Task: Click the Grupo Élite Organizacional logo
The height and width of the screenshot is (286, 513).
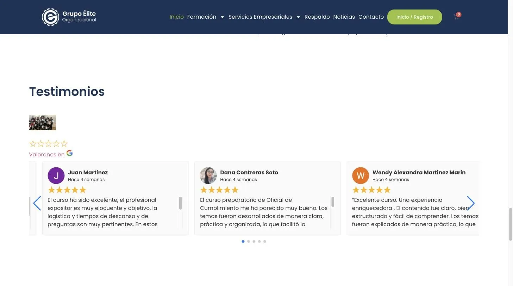Action: coord(69,17)
